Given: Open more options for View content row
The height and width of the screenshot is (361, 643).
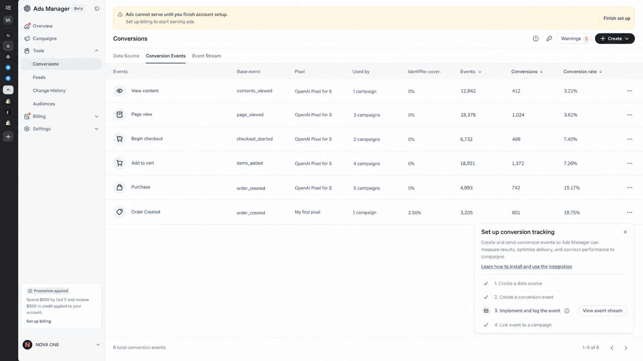Looking at the screenshot, I should pyautogui.click(x=630, y=91).
